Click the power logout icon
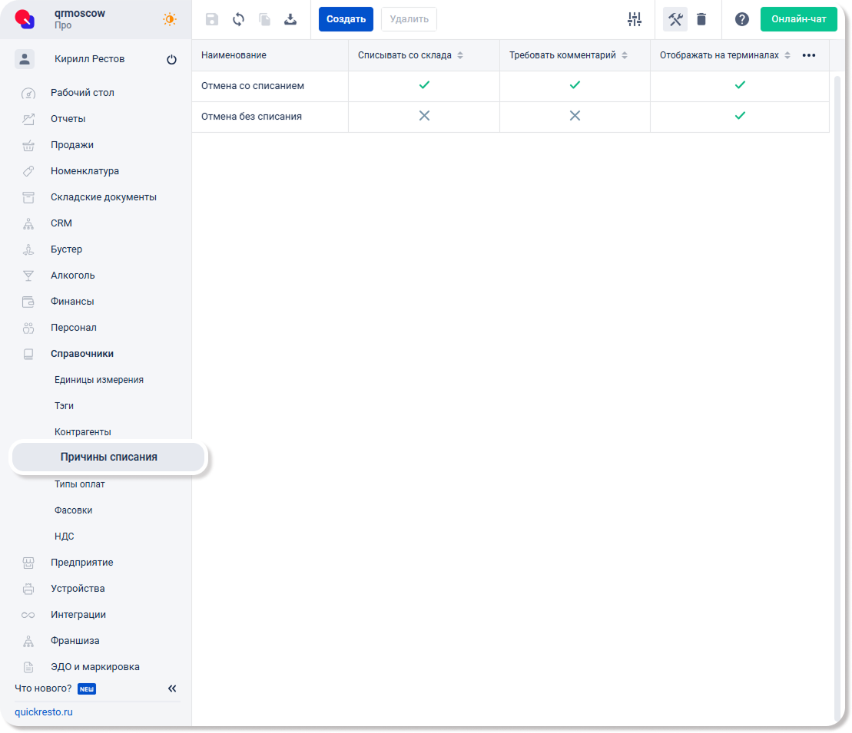This screenshot has height=733, width=852. coord(171,60)
